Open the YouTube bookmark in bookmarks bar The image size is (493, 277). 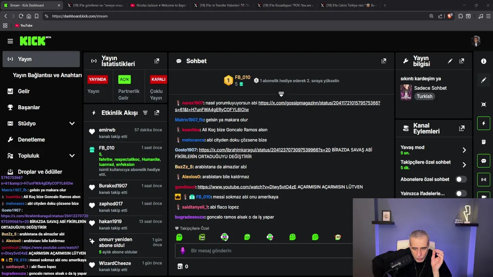[23, 25]
